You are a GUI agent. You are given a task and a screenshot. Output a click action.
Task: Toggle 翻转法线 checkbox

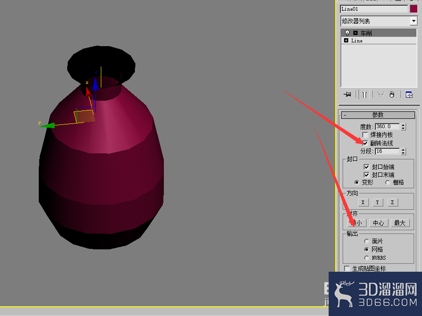[x=365, y=143]
